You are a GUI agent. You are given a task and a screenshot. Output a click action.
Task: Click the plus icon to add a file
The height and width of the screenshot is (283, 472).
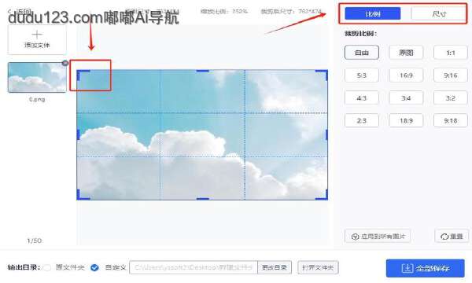click(37, 35)
